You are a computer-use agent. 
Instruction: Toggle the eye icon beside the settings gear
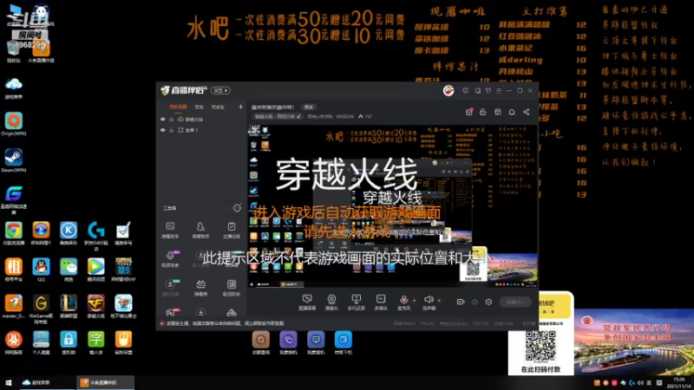point(475,302)
